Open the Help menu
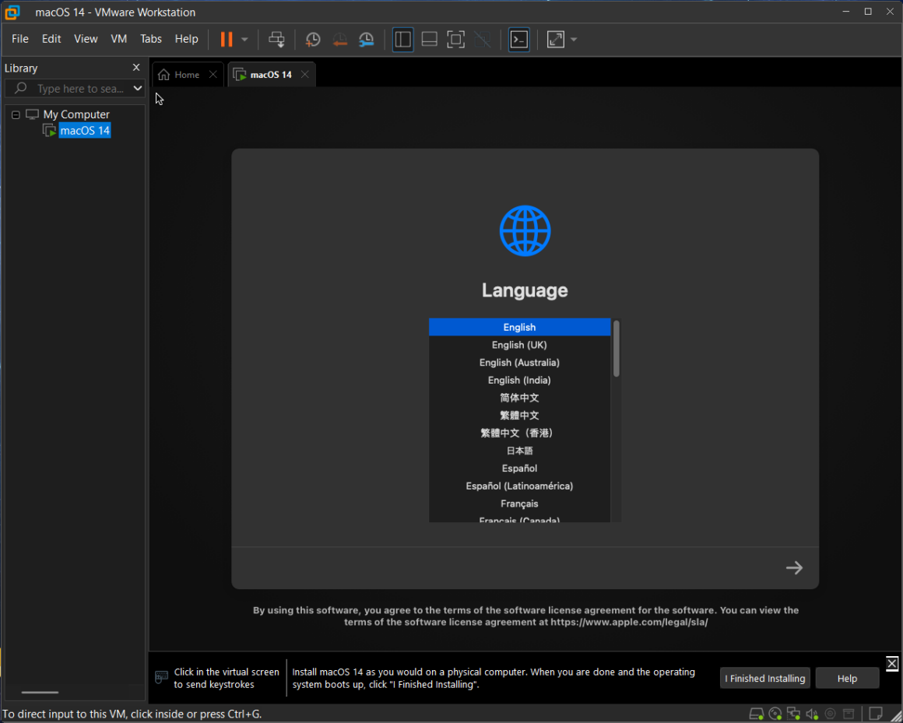The width and height of the screenshot is (903, 723). [x=186, y=39]
